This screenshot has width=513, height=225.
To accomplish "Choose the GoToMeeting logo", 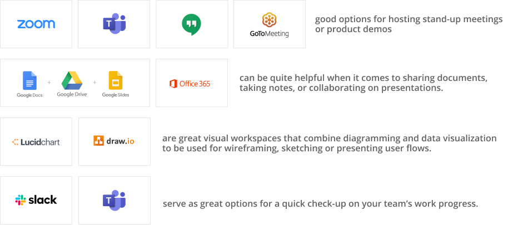I will pyautogui.click(x=269, y=25).
